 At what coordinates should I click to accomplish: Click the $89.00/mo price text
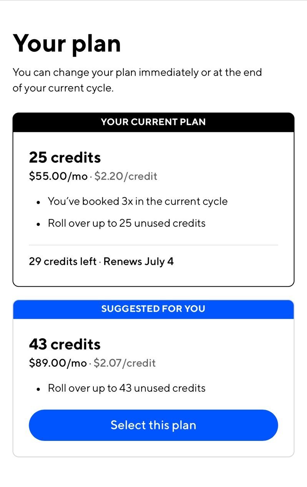coord(58,363)
